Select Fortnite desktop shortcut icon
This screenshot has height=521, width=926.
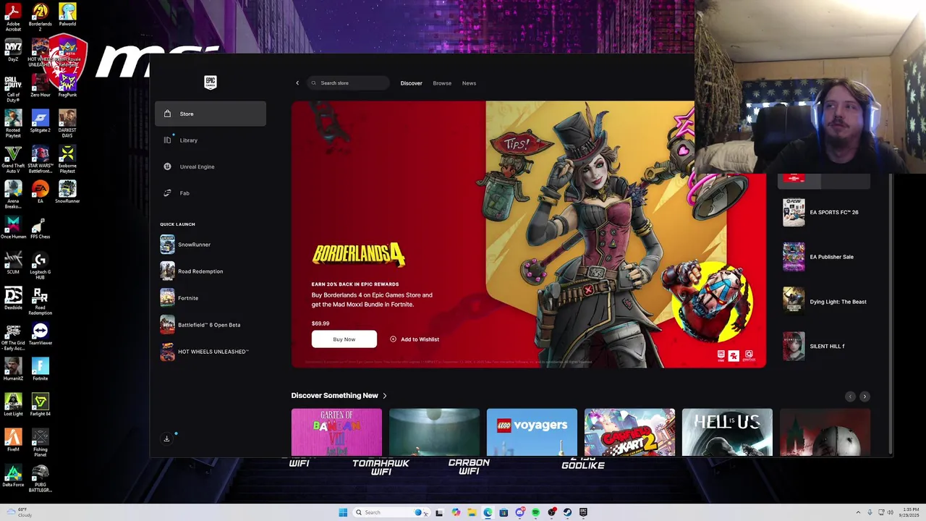pos(40,369)
